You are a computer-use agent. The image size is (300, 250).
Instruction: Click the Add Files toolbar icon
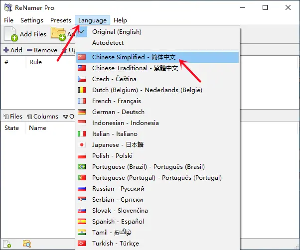pos(11,34)
